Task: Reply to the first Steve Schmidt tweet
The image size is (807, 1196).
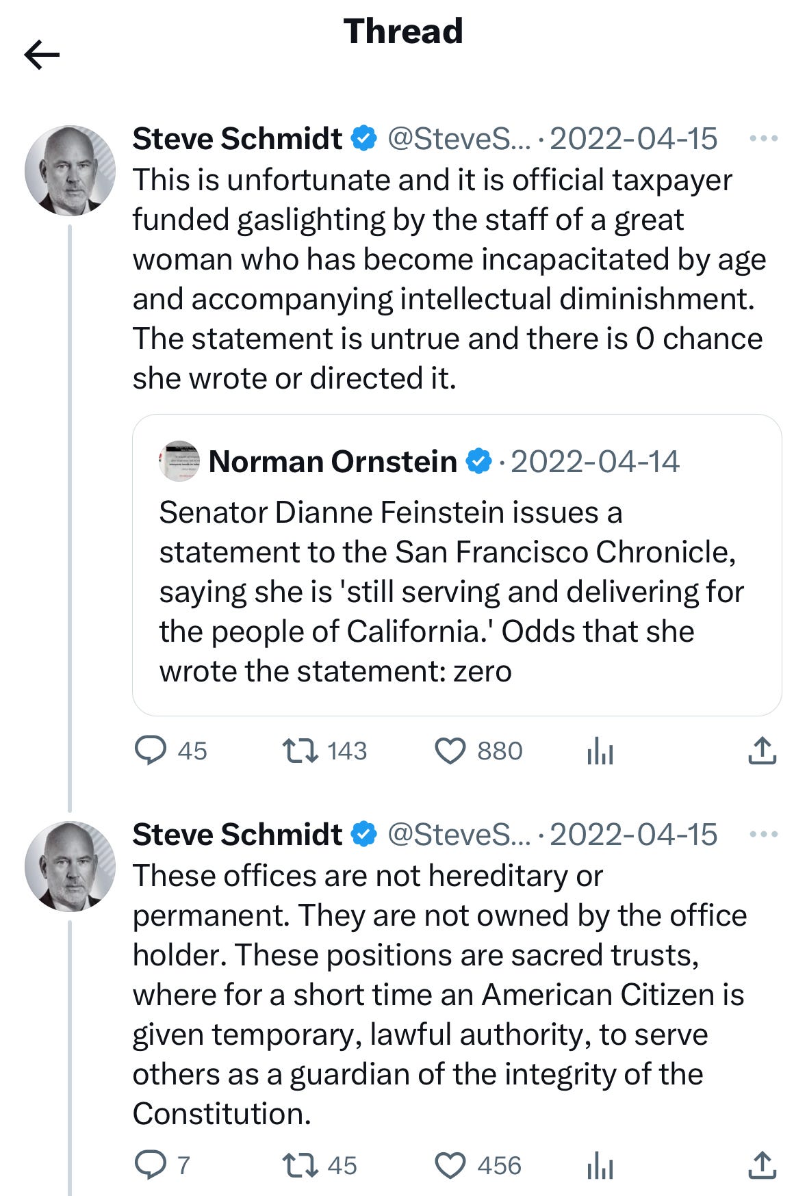Action: [x=151, y=751]
